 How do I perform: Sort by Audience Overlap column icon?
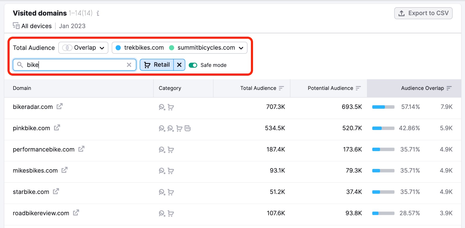click(x=449, y=88)
